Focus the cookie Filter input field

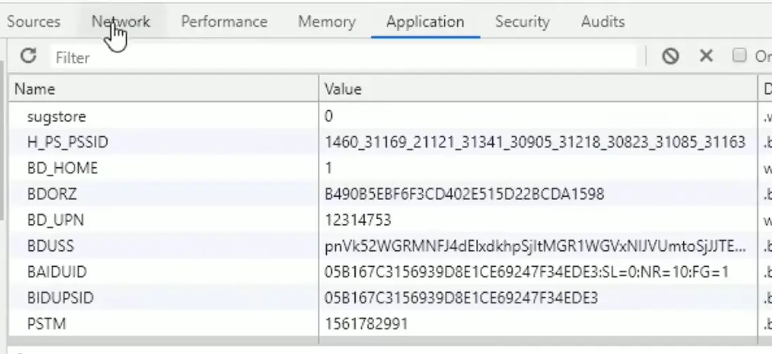[345, 58]
